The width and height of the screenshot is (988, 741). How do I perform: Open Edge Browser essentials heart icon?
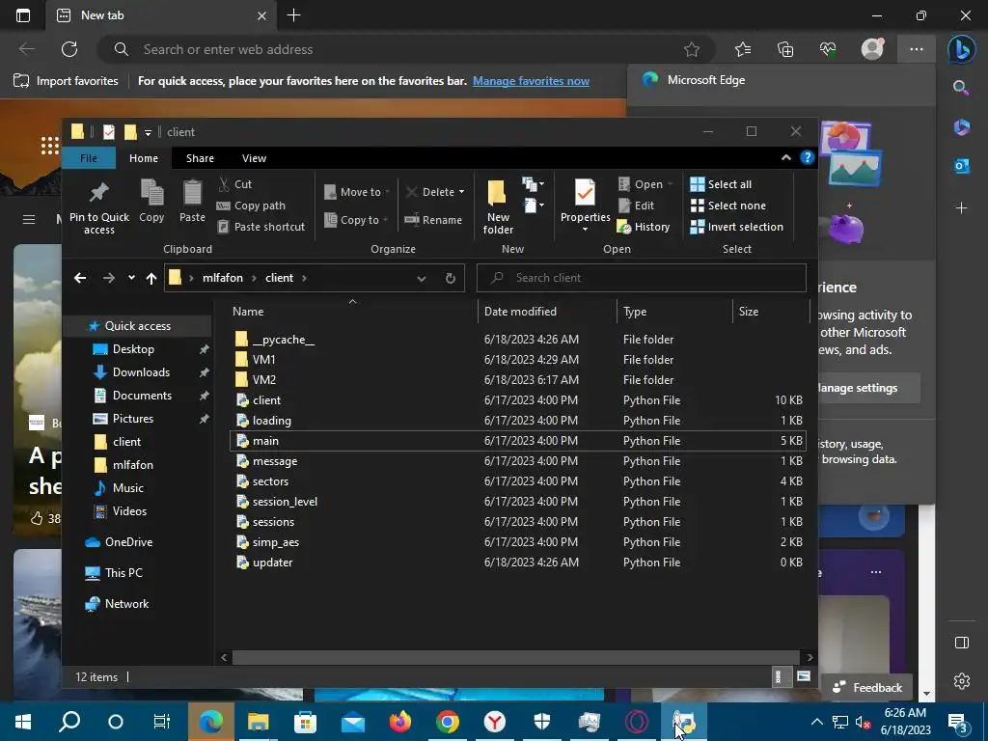(x=828, y=49)
